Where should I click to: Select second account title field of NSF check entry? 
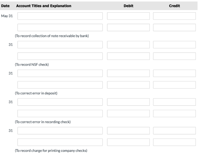60,56
